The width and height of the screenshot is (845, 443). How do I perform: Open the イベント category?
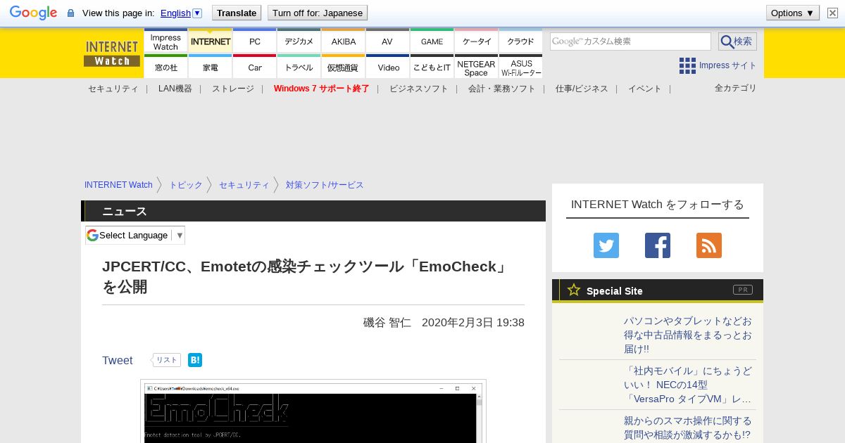pos(645,89)
